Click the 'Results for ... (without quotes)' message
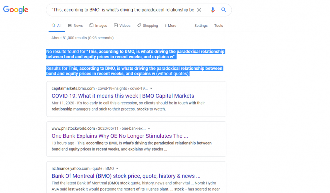Screen dimensions: 330x193 coord(135,71)
